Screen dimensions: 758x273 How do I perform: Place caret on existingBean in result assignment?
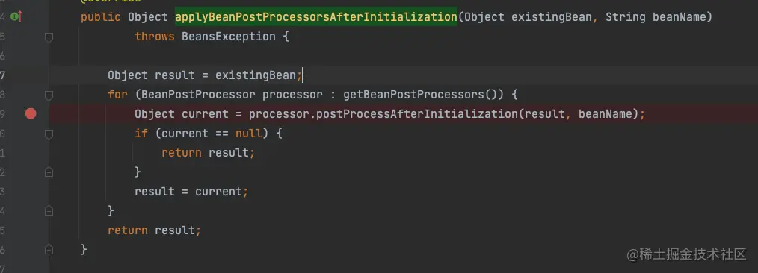(255, 75)
